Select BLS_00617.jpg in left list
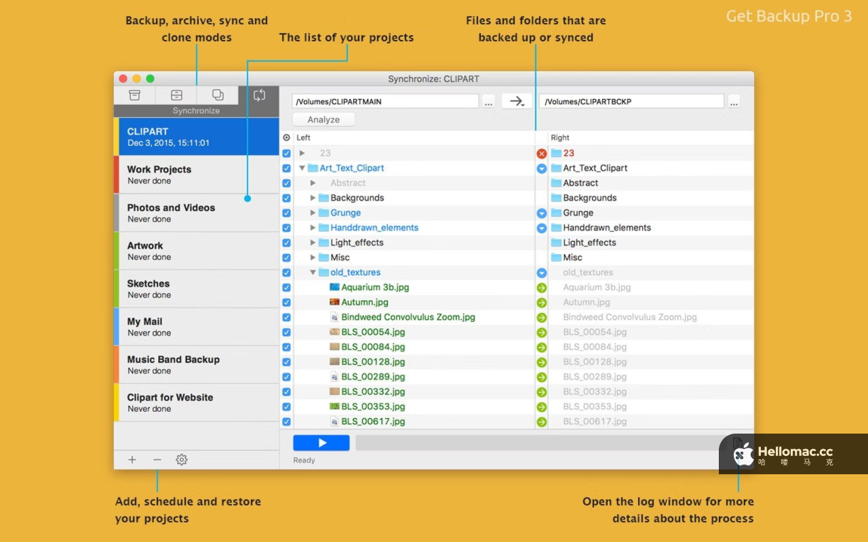868x542 pixels. pyautogui.click(x=373, y=421)
